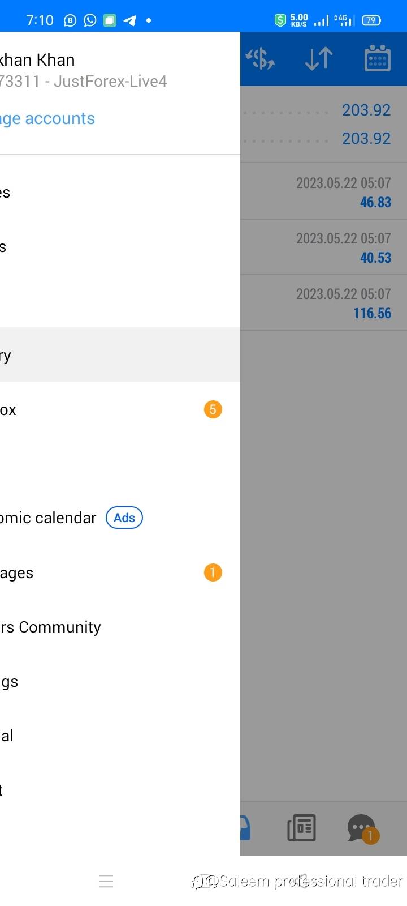Viewport: 407px width, 906px height.
Task: Select the deal with profit 116.56
Action: 323,303
